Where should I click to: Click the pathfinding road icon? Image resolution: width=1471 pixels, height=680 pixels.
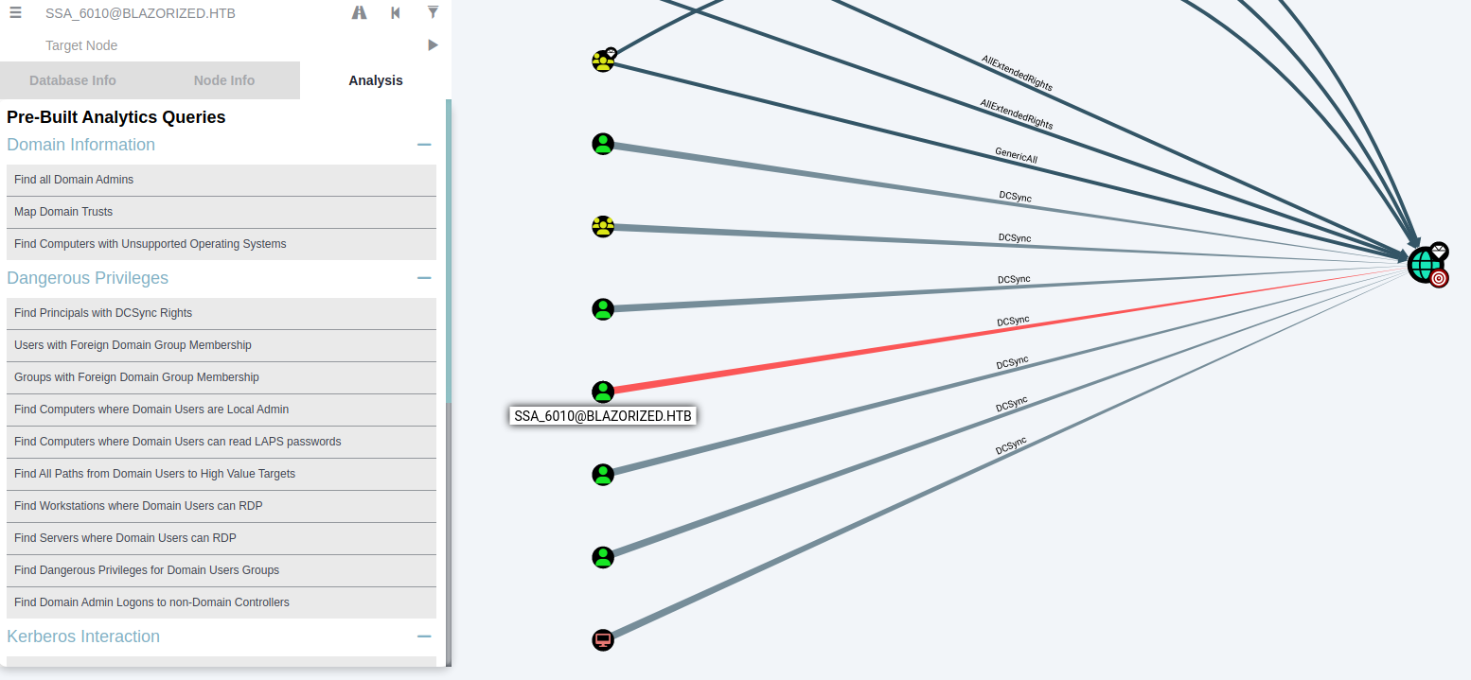(359, 13)
